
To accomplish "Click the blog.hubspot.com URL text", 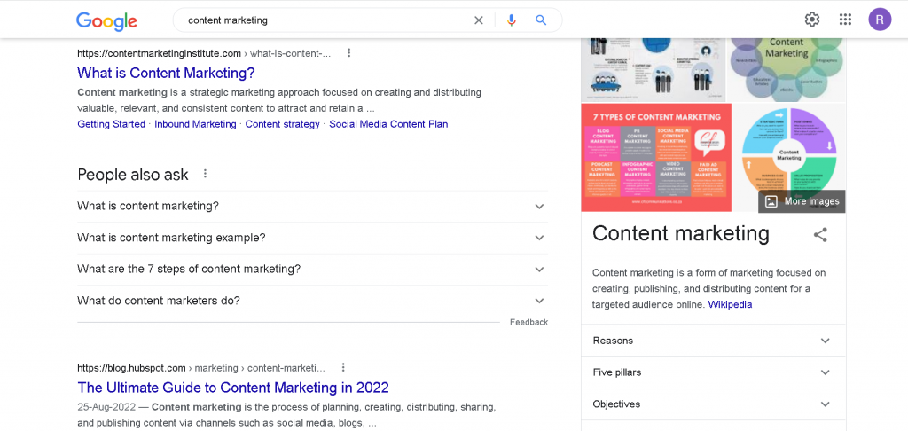I will click(x=131, y=368).
